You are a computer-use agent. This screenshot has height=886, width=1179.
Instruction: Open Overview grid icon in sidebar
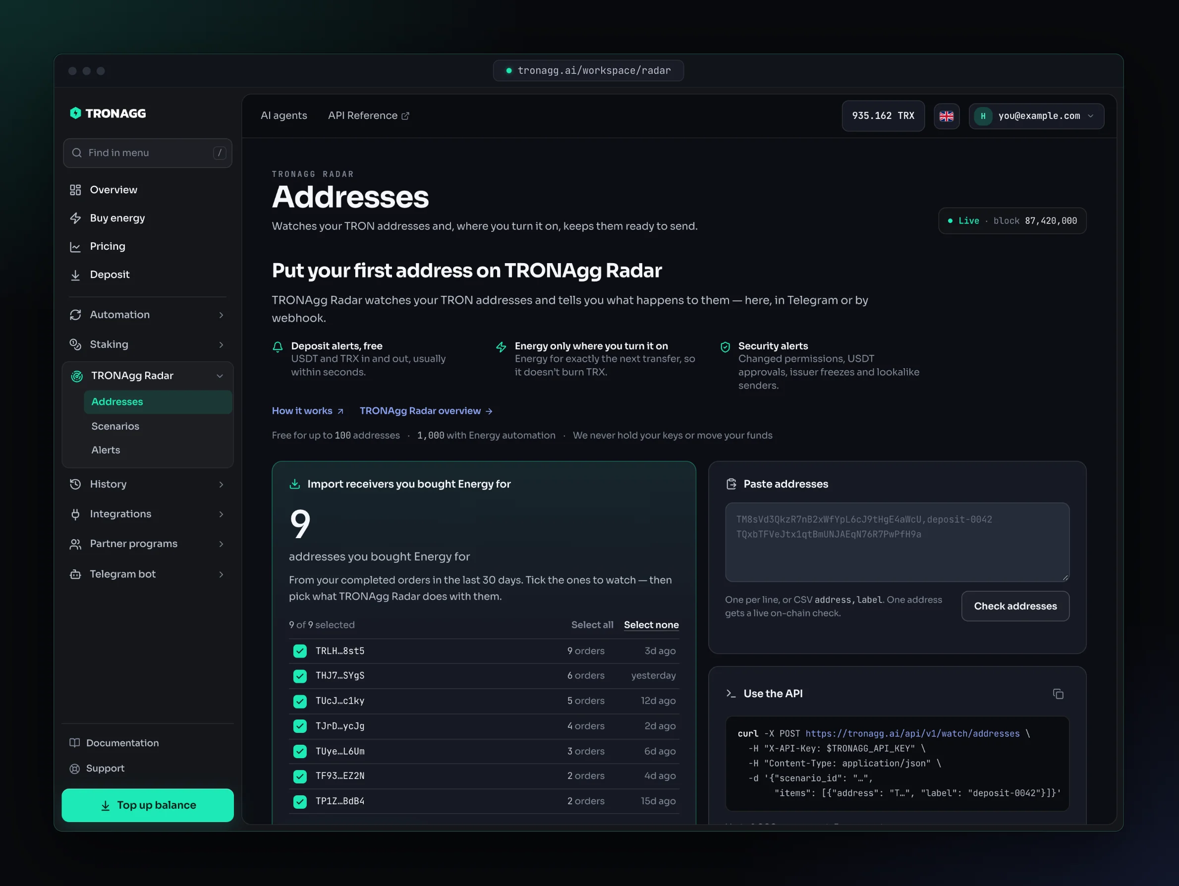click(x=75, y=190)
